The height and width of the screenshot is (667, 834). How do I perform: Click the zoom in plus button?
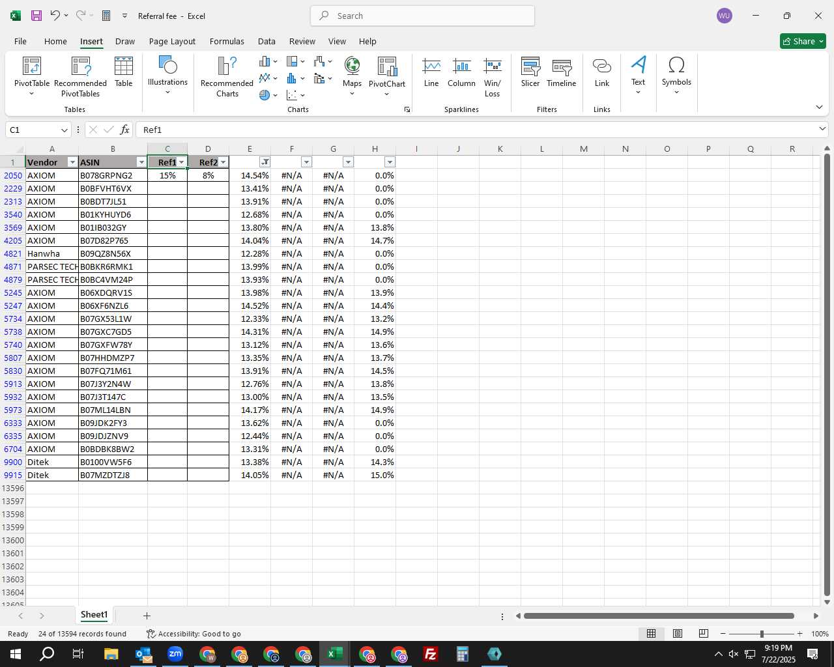coord(800,634)
